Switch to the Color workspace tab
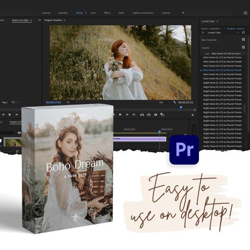Viewport: 250px width, 250px height. coord(93,13)
